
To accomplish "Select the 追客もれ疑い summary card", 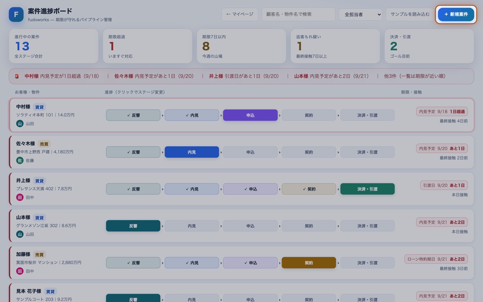I will 335,46.
